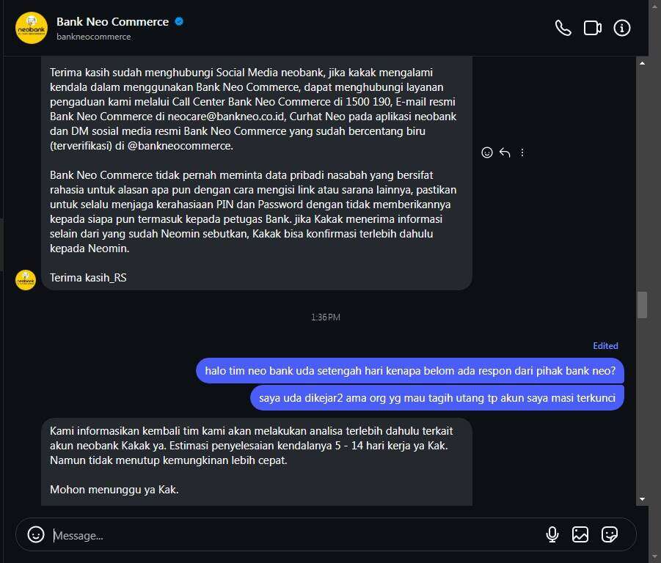The width and height of the screenshot is (661, 563).
Task: Click the chat scrollbar thumb
Action: pyautogui.click(x=642, y=304)
